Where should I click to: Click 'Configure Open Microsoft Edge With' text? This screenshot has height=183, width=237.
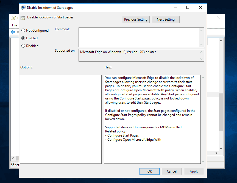tap(134, 139)
